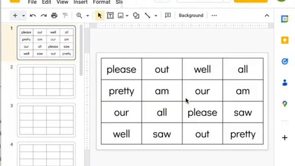Select the line tool

point(147,16)
